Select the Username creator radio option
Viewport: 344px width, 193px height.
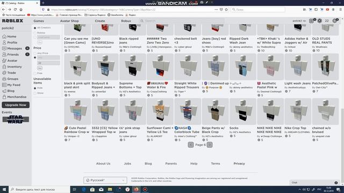(35, 37)
